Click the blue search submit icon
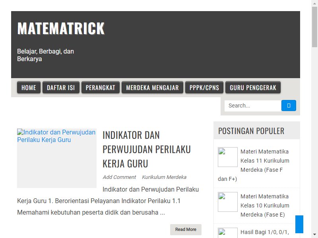The height and width of the screenshot is (238, 318). [289, 106]
